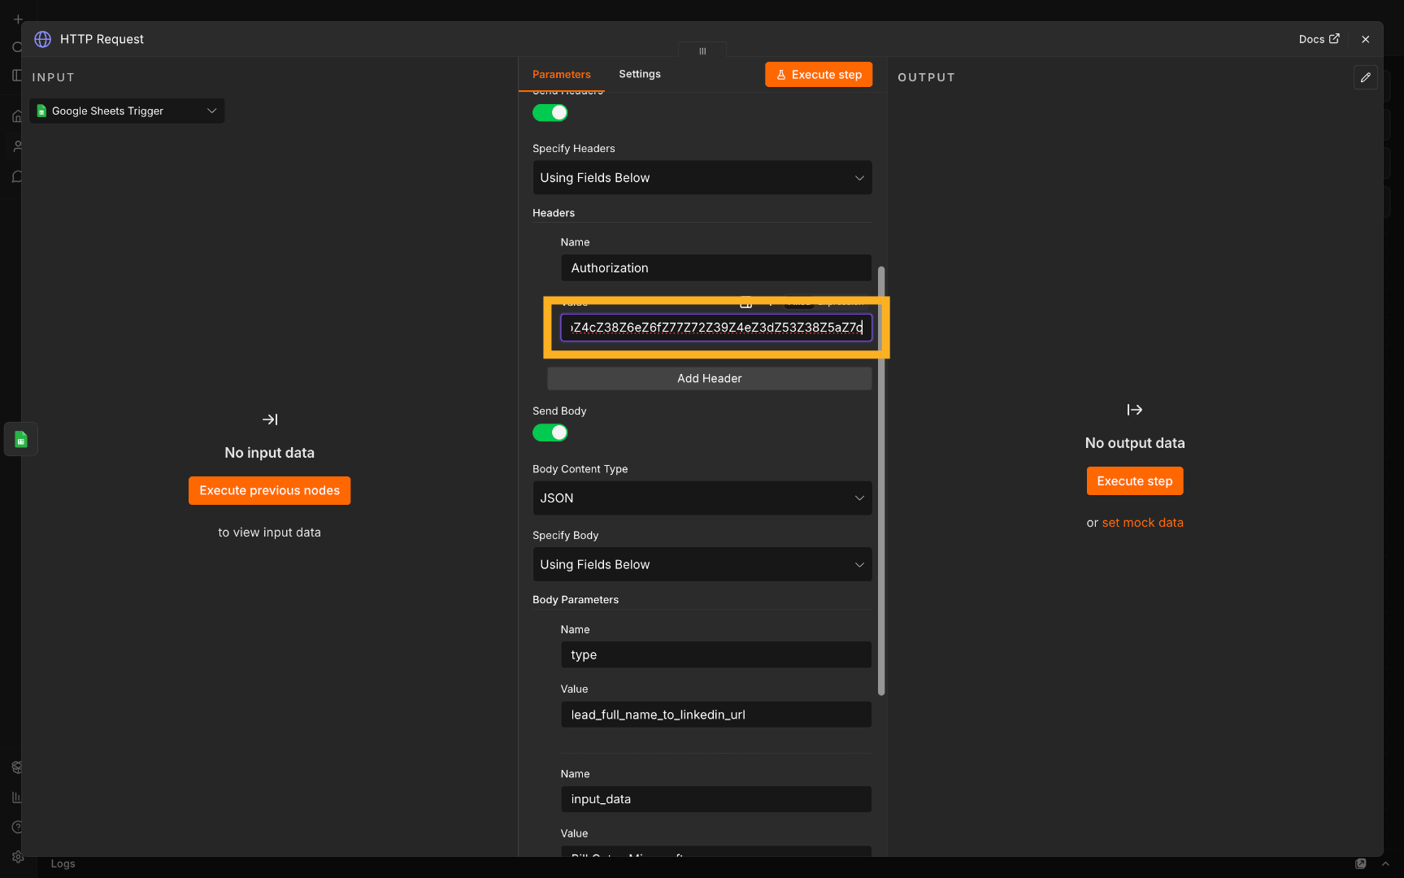The width and height of the screenshot is (1404, 878).
Task: Open the package box icon in sidebar
Action: 17,767
